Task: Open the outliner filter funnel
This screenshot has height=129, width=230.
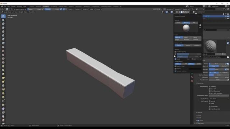Action: click(224, 9)
